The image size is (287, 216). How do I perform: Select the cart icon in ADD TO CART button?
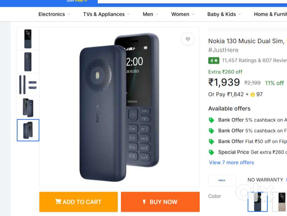[x=59, y=202]
